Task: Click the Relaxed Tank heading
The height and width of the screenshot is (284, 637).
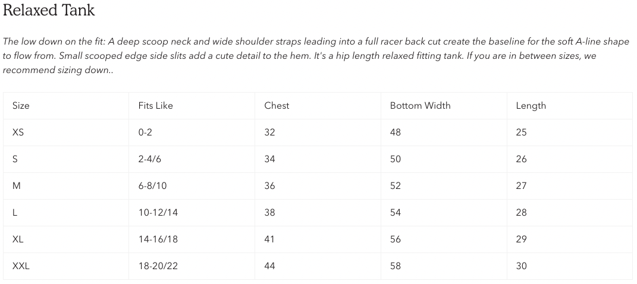Action: (x=49, y=10)
